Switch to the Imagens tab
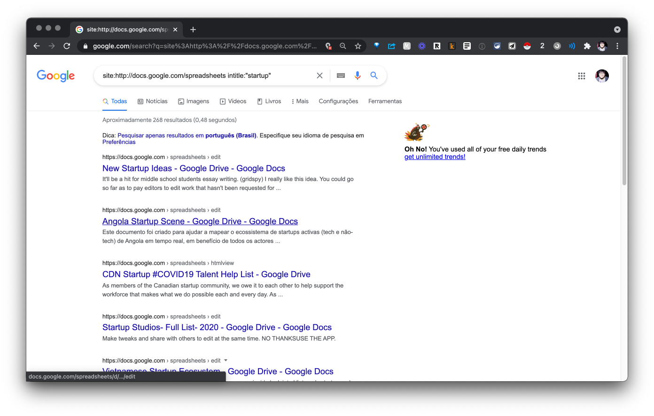 coord(194,101)
